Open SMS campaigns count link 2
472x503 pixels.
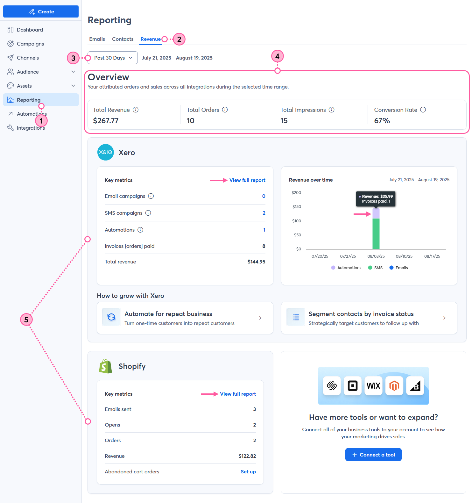click(264, 213)
